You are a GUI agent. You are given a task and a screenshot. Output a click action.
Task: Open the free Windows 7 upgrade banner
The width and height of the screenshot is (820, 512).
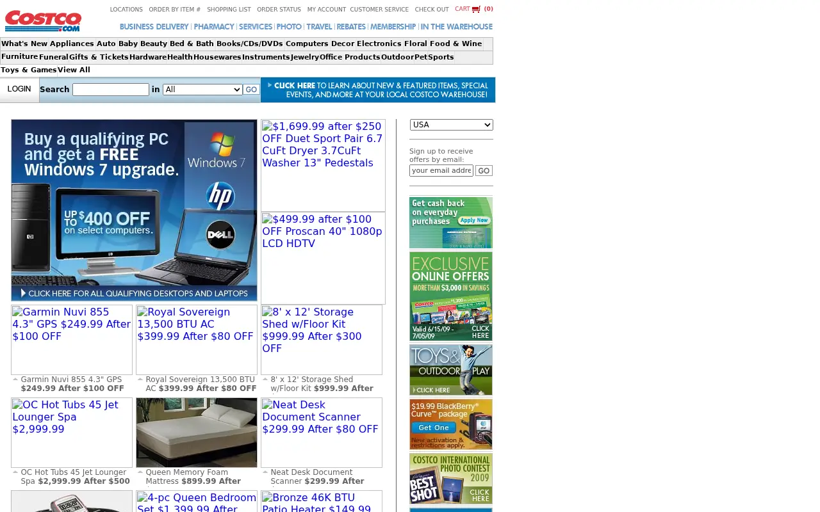(134, 210)
